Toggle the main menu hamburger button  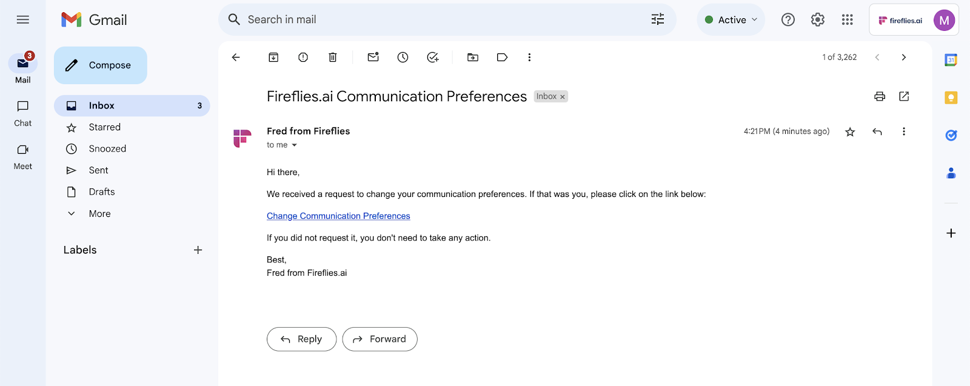23,19
